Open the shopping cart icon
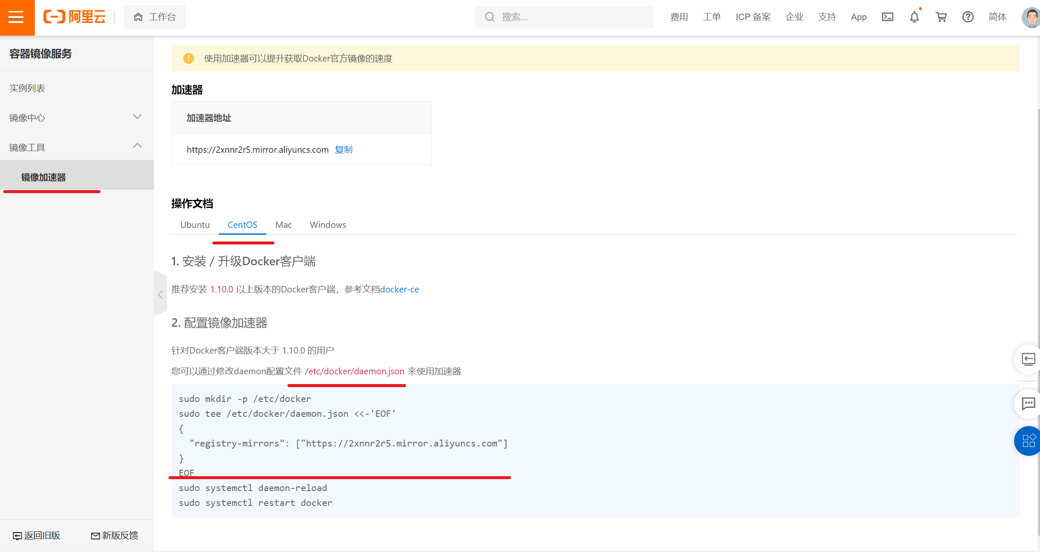Screen dimensions: 1040x553 [x=941, y=17]
